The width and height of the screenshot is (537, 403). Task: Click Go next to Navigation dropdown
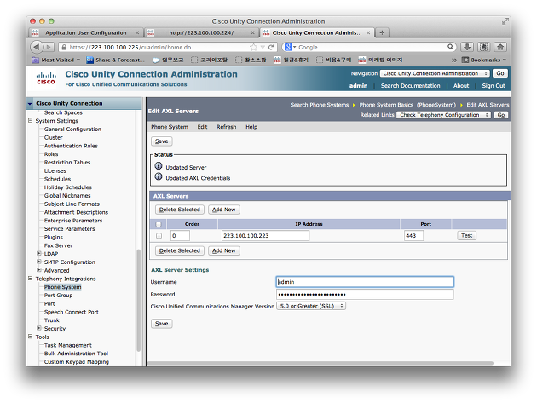500,73
